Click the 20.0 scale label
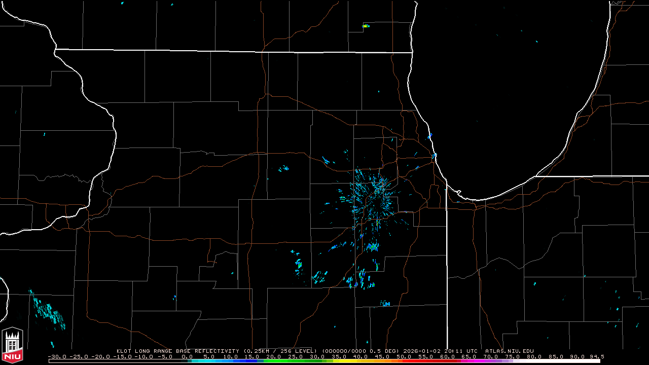The image size is (649, 365). [x=274, y=356]
